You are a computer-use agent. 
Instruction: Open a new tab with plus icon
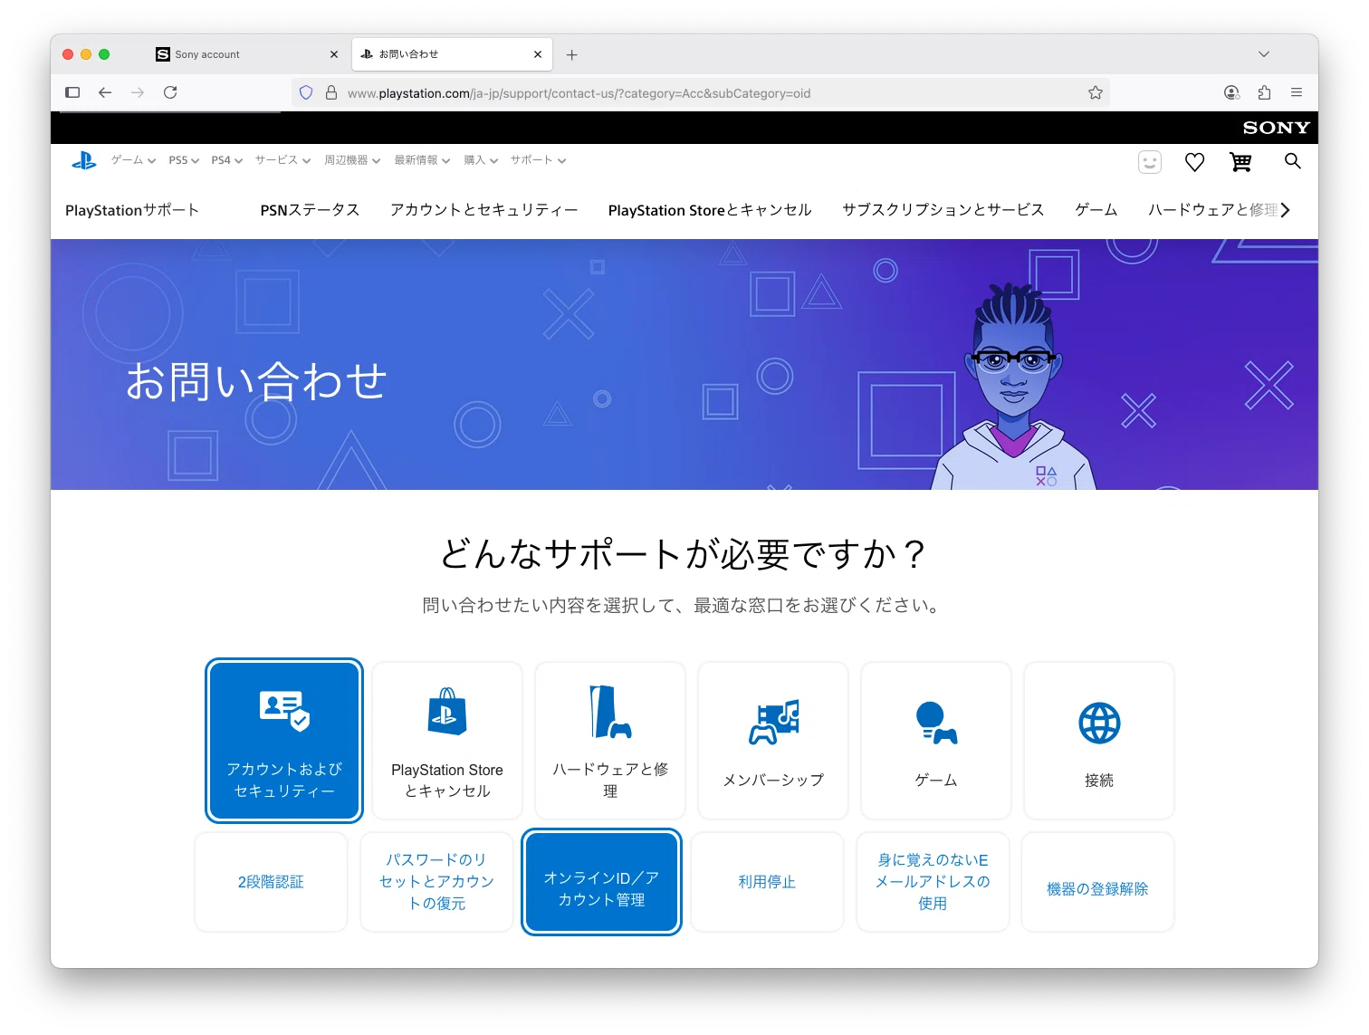tap(572, 54)
